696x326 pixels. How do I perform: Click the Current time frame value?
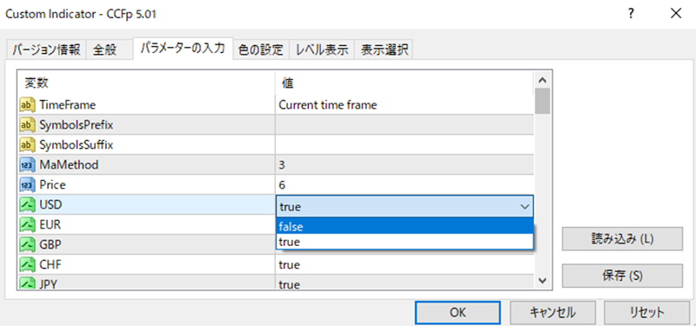(x=328, y=105)
